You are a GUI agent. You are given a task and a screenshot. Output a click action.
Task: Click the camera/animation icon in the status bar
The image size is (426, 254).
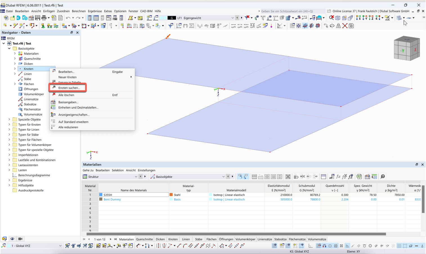coord(20,239)
